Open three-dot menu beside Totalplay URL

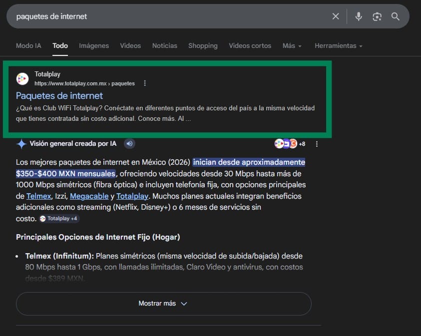[145, 83]
